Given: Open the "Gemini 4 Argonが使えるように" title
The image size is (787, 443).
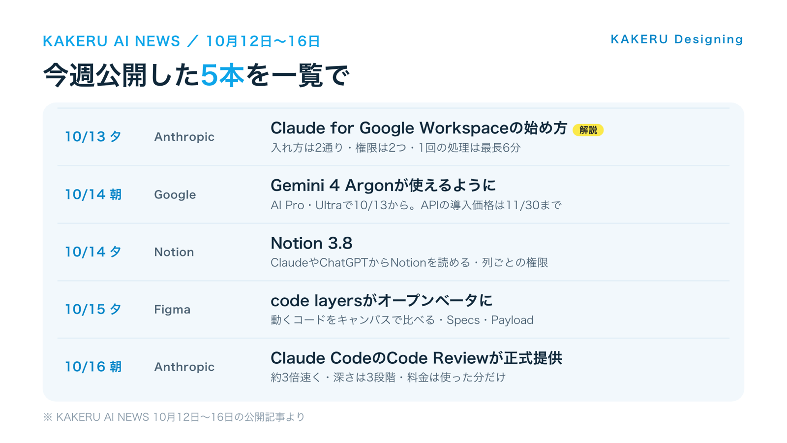Looking at the screenshot, I should point(383,186).
